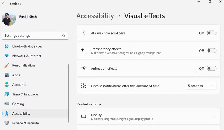Open the 5 seconds notification dropdown
Screen dimensions: 224x130
(x=201, y=86)
